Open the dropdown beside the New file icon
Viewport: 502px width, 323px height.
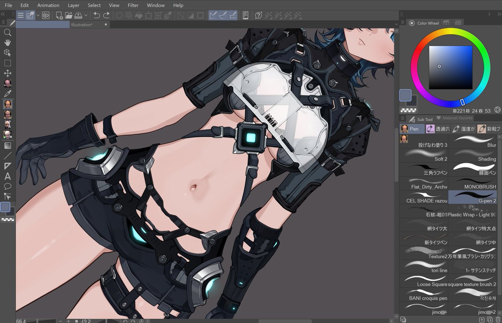38,15
